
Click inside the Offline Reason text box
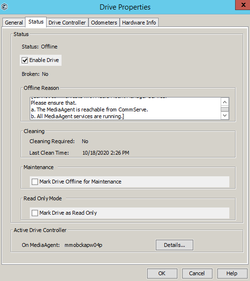[125, 109]
